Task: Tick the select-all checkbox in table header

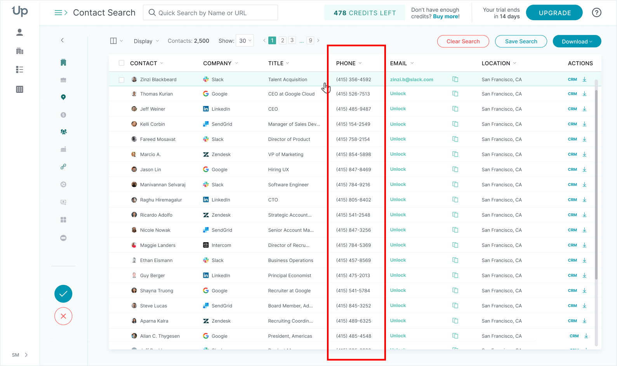Action: (122, 63)
